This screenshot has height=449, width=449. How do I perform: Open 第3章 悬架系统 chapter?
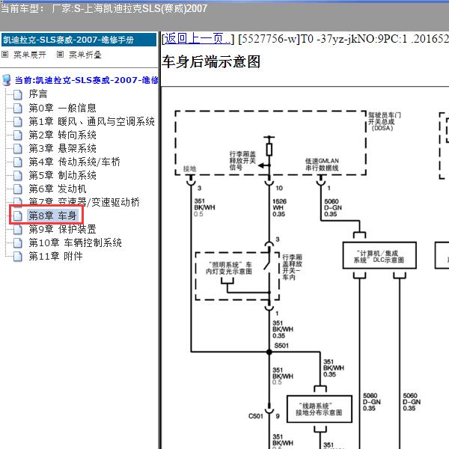[62, 148]
